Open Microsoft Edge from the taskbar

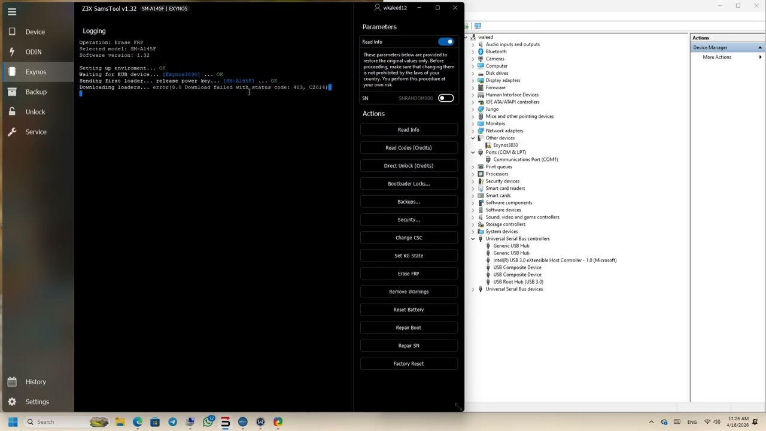tap(138, 422)
